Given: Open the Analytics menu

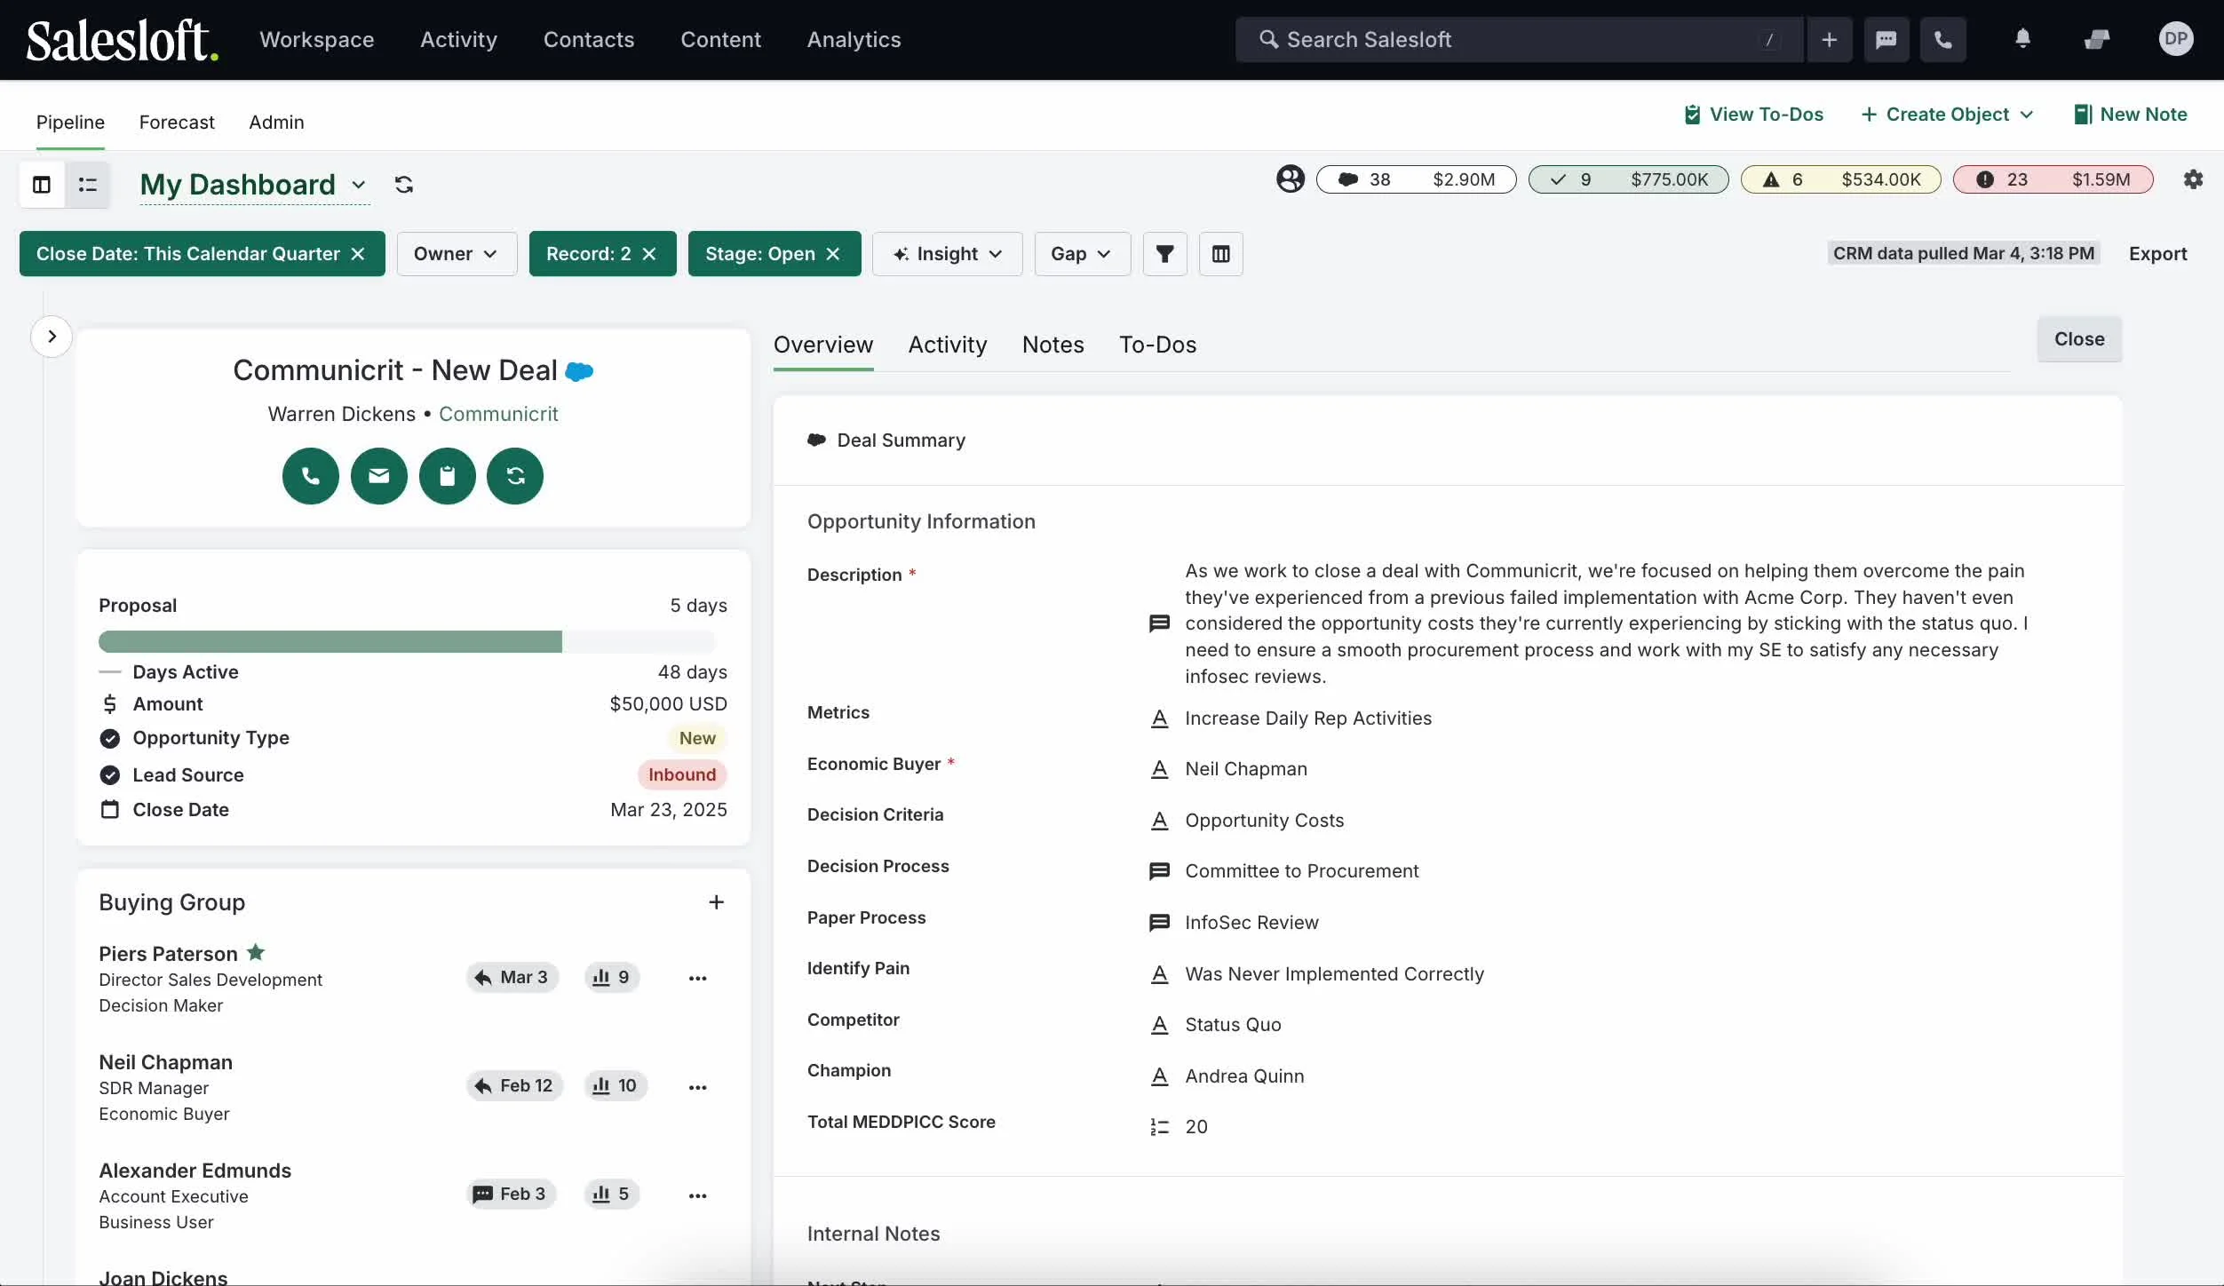Looking at the screenshot, I should click(854, 40).
